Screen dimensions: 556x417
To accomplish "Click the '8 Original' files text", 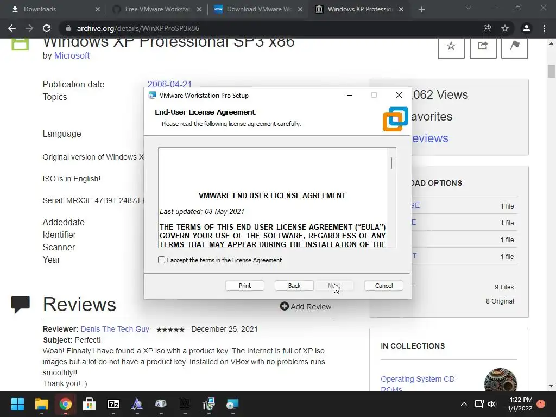I will tap(500, 301).
